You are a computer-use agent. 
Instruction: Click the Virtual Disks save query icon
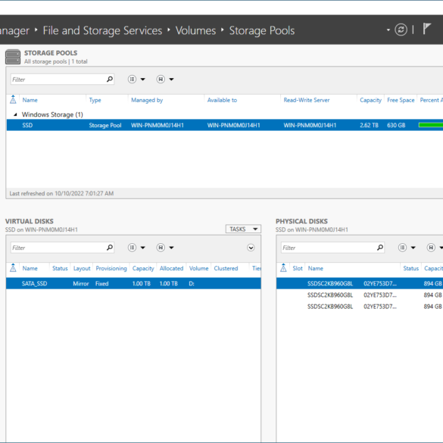point(161,248)
